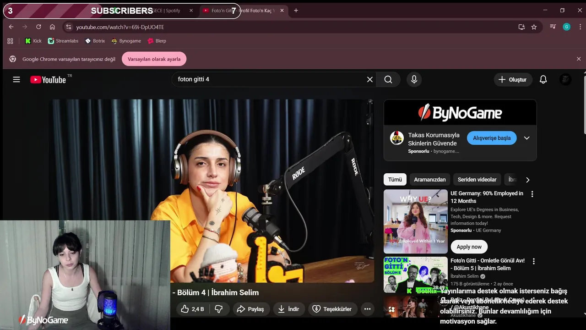Close the Spotify tab
Image resolution: width=586 pixels, height=330 pixels.
191,11
